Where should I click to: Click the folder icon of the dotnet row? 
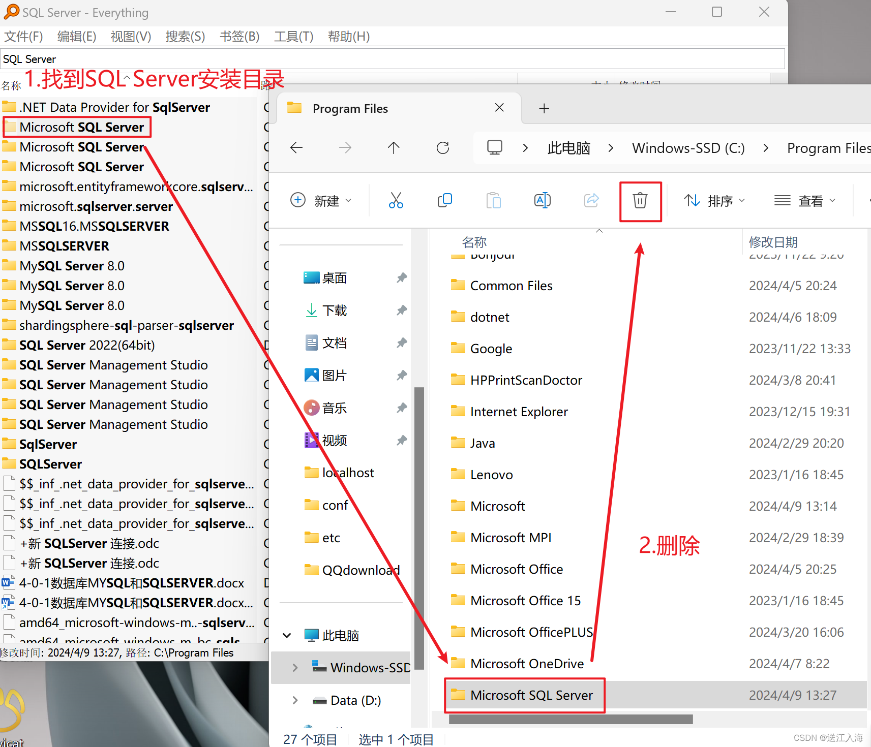[x=458, y=317]
